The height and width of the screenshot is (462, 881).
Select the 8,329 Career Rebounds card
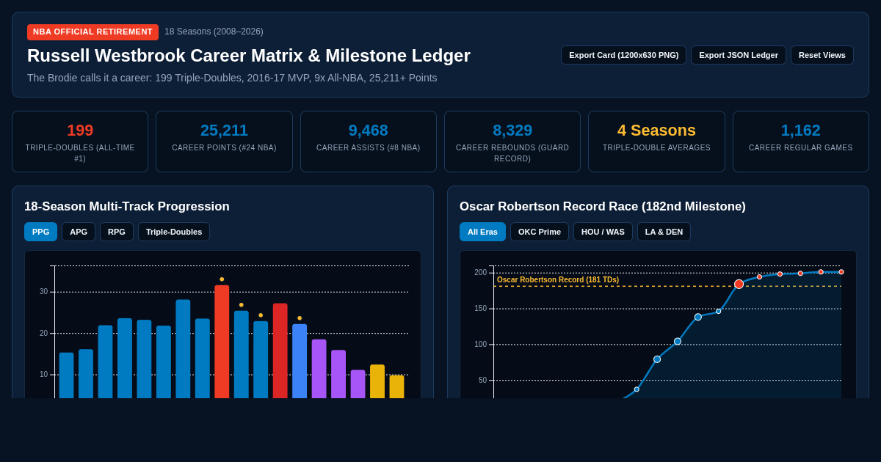(x=512, y=142)
